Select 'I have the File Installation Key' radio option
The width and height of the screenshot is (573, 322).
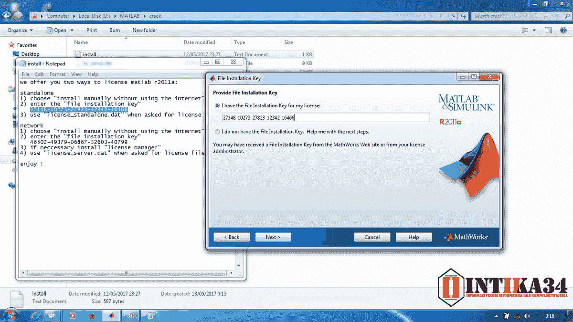218,105
